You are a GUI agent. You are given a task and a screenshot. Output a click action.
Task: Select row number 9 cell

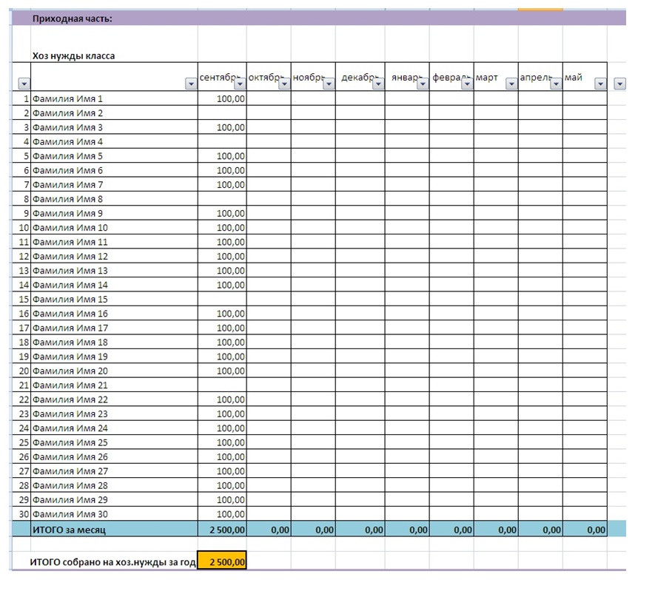pos(21,213)
